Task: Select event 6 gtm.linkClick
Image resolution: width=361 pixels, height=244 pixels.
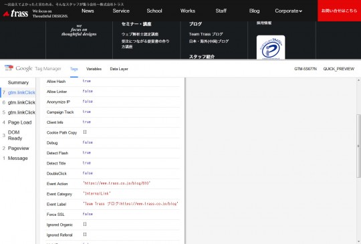Action: pos(19,102)
